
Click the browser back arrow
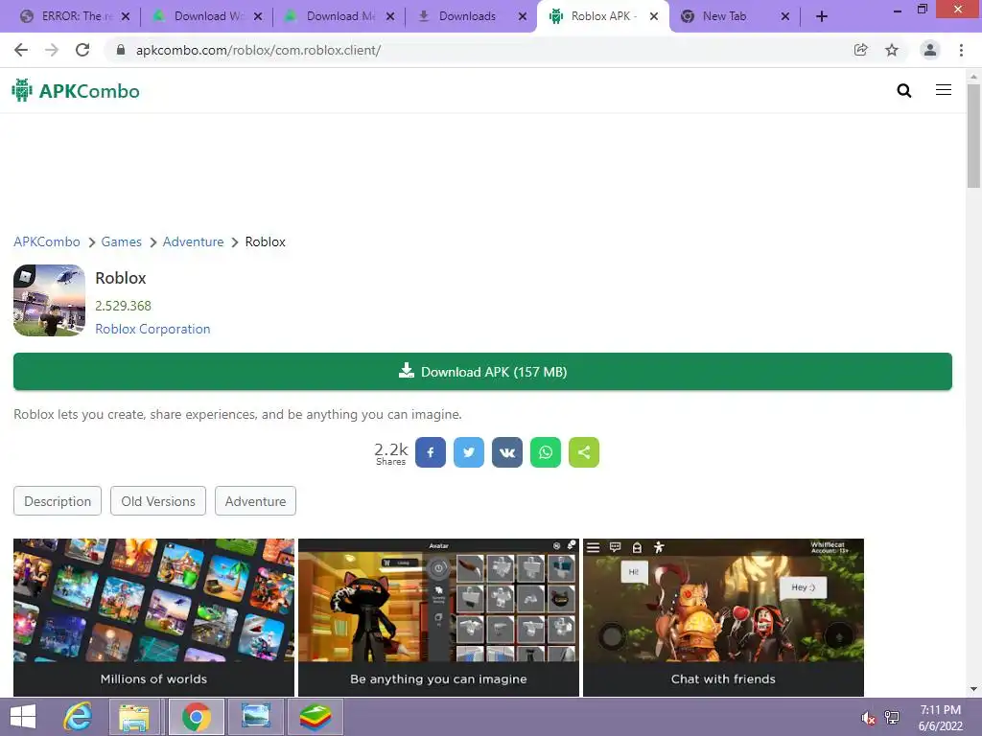(x=21, y=50)
